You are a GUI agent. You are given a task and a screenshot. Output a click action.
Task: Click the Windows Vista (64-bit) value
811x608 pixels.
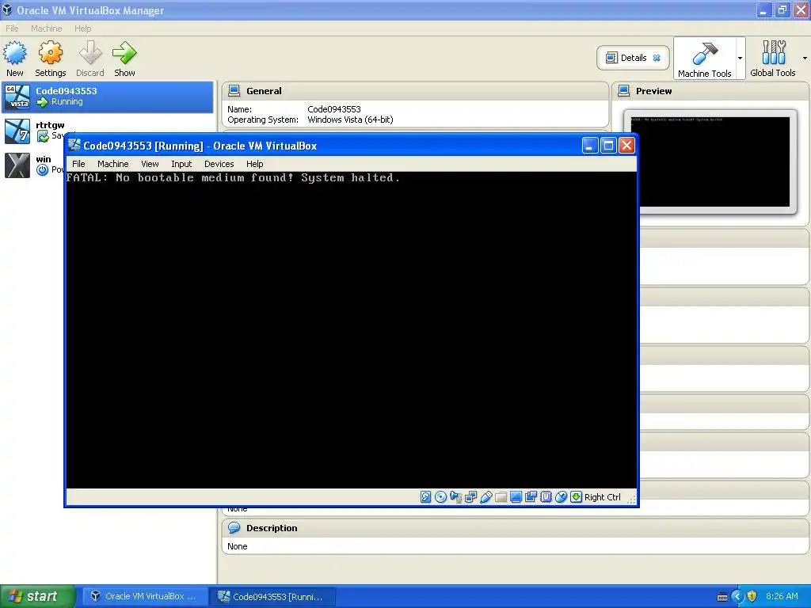pos(350,120)
